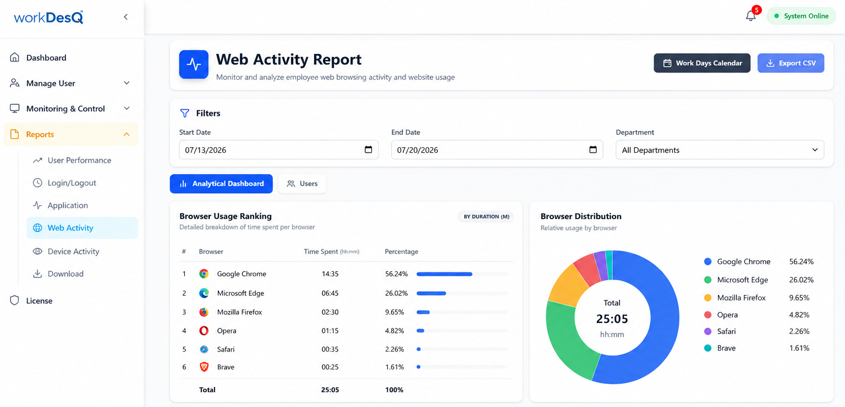Screen dimensions: 845x407
Task: Click the teal Brave legend swatch
Action: point(707,348)
